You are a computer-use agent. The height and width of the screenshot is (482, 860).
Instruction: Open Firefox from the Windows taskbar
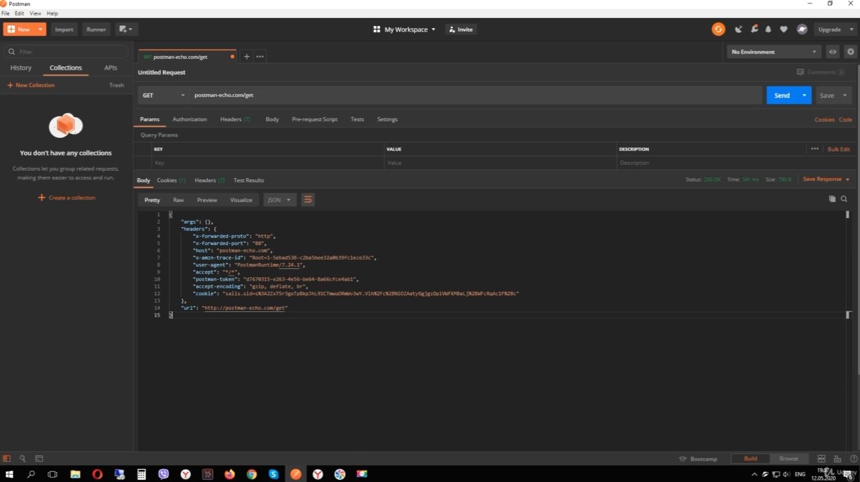[230, 474]
